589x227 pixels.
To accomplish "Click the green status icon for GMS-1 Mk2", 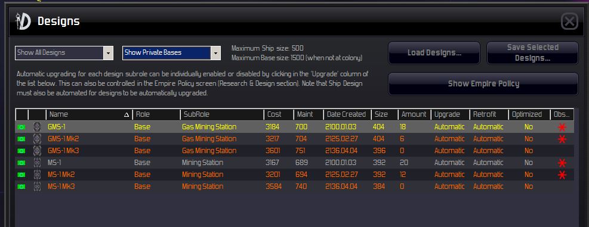I will click(21, 139).
